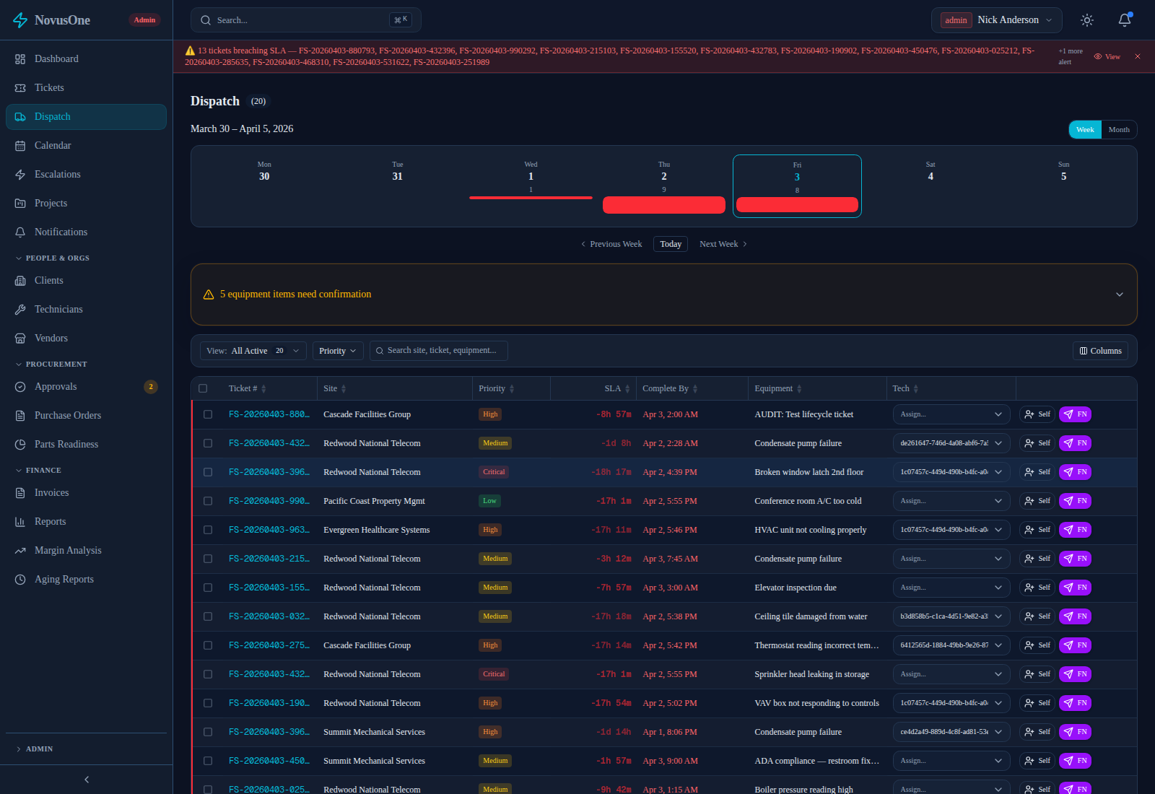Check the FS-20260403-880 ticket row
The image size is (1155, 794).
pyautogui.click(x=208, y=414)
